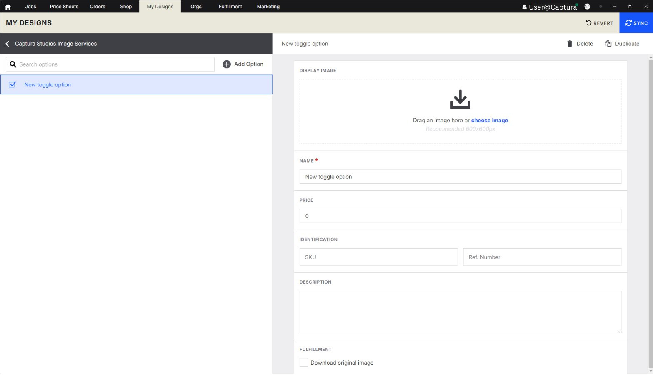Focus the SKU input field
This screenshot has width=653, height=375.
378,257
